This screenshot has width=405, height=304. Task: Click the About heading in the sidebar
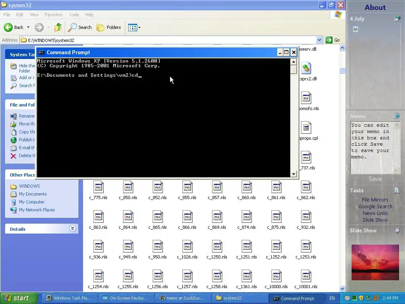(x=375, y=8)
